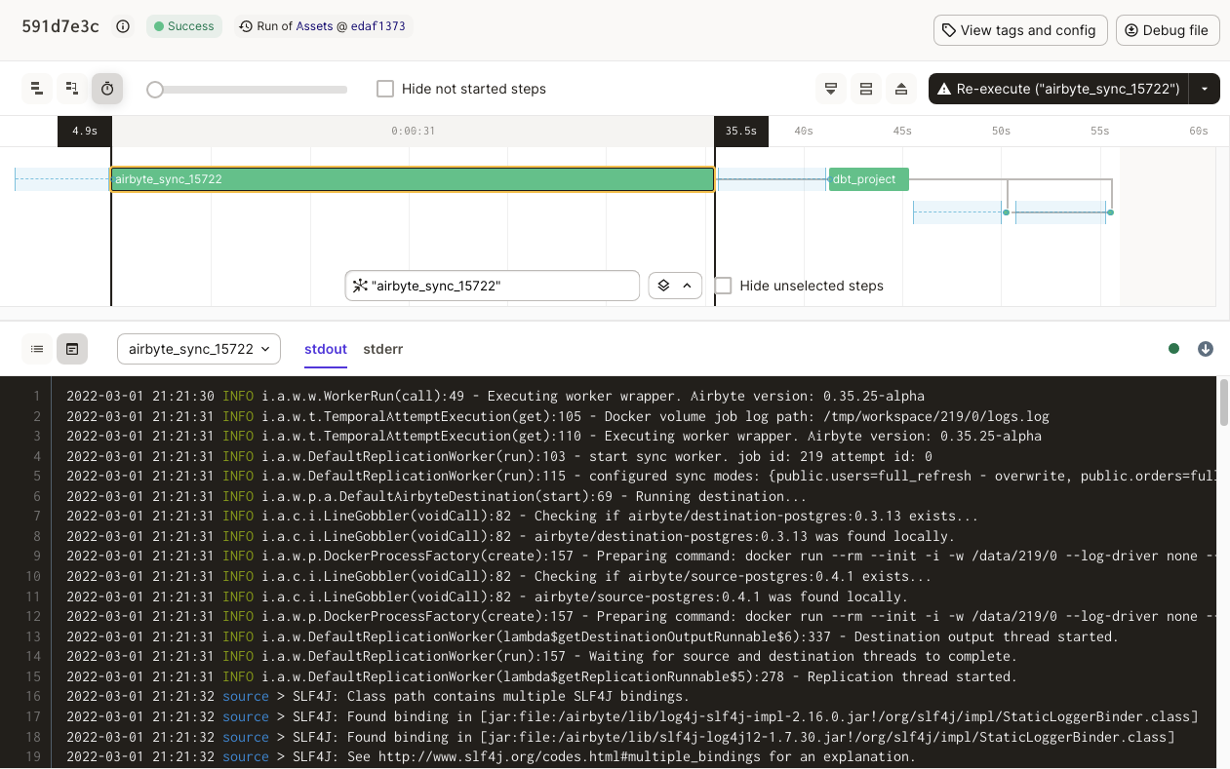1230x769 pixels.
Task: Click the collapse-bottom panel layout icon
Action: [831, 89]
